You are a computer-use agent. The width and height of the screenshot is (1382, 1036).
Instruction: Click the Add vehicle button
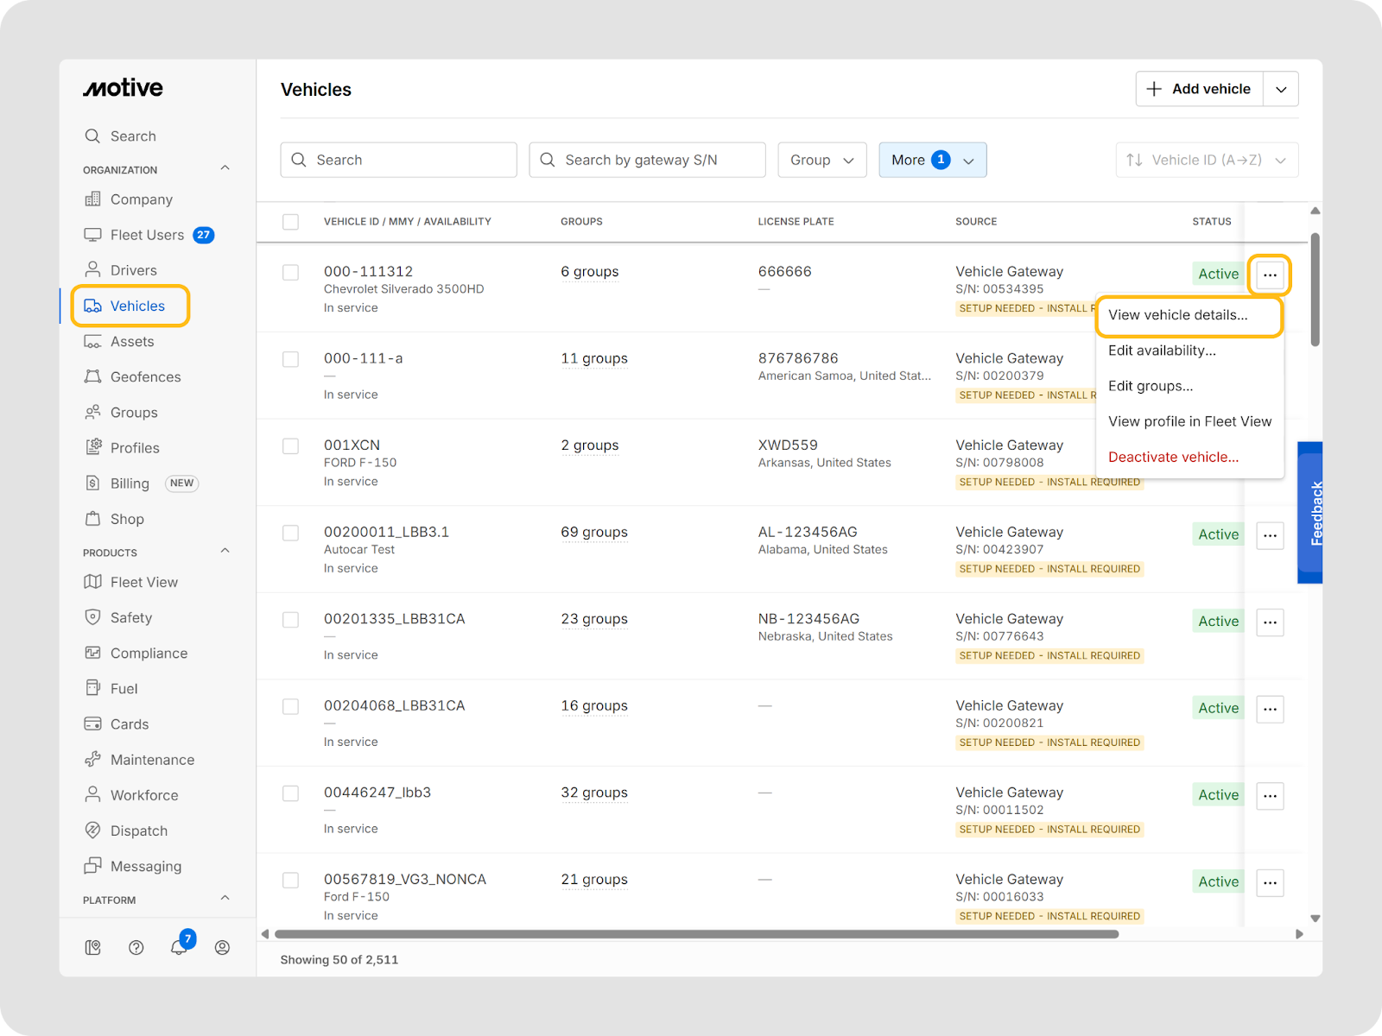1199,89
